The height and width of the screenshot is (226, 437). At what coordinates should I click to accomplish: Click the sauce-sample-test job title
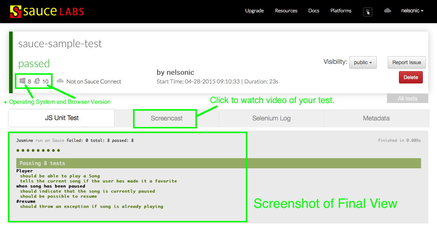60,44
